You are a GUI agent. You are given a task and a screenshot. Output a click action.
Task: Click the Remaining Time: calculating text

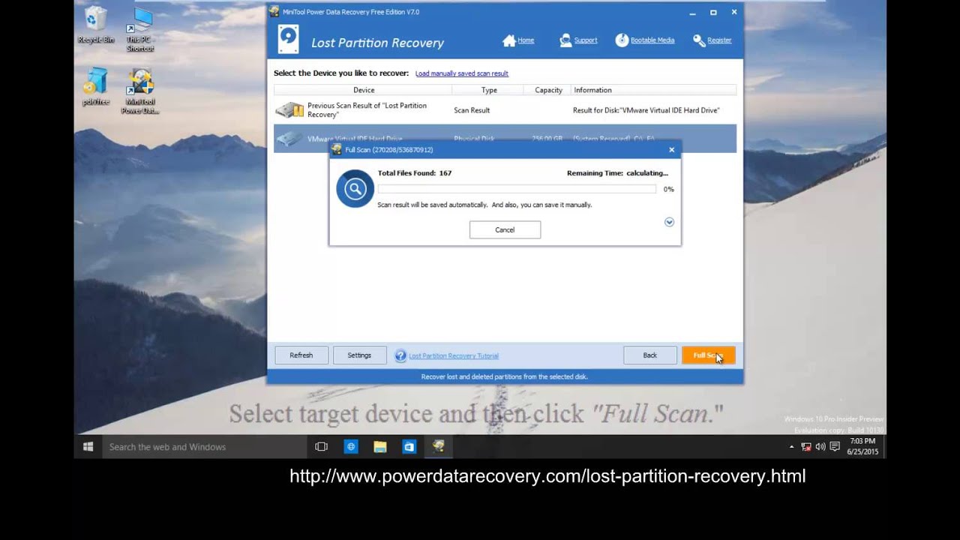point(617,173)
